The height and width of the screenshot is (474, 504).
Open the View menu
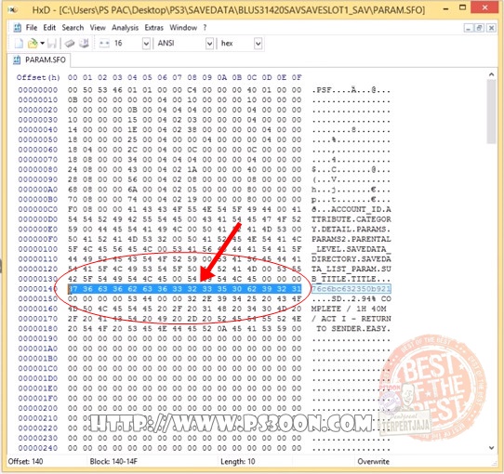[98, 28]
